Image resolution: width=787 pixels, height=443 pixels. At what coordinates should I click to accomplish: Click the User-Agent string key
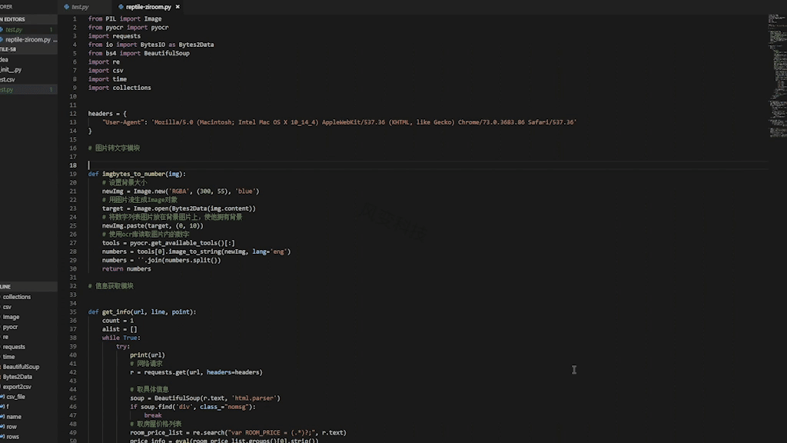(122, 122)
